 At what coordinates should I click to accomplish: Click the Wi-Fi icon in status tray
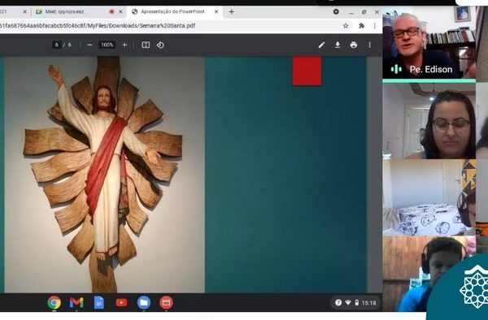(348, 302)
